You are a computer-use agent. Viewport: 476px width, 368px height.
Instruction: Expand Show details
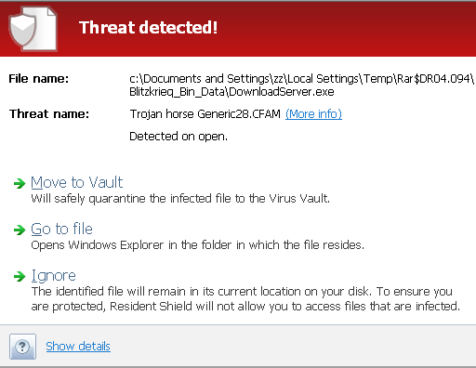click(x=78, y=347)
